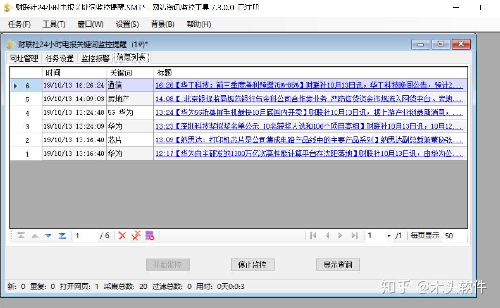This screenshot has width=500, height=308.
Task: Open the 任务(F) menu
Action: click(x=19, y=24)
